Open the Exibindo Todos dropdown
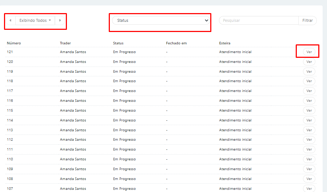 (x=35, y=20)
